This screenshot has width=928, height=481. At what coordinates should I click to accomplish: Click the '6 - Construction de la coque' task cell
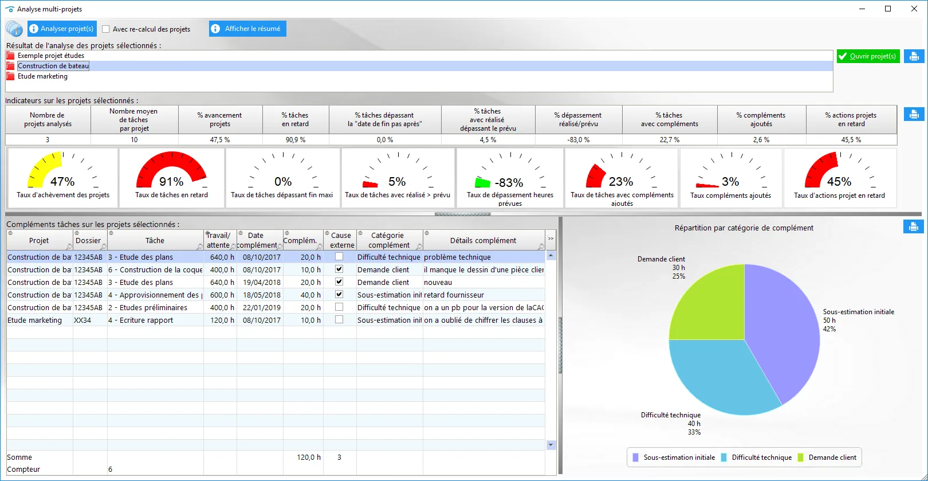pos(155,269)
